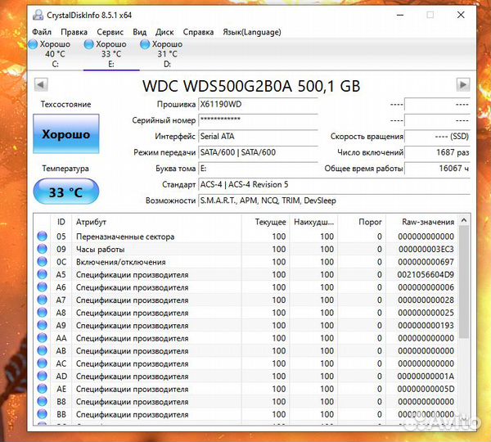Click status orb for attribute A8
The height and width of the screenshot is (442, 491).
coord(42,313)
